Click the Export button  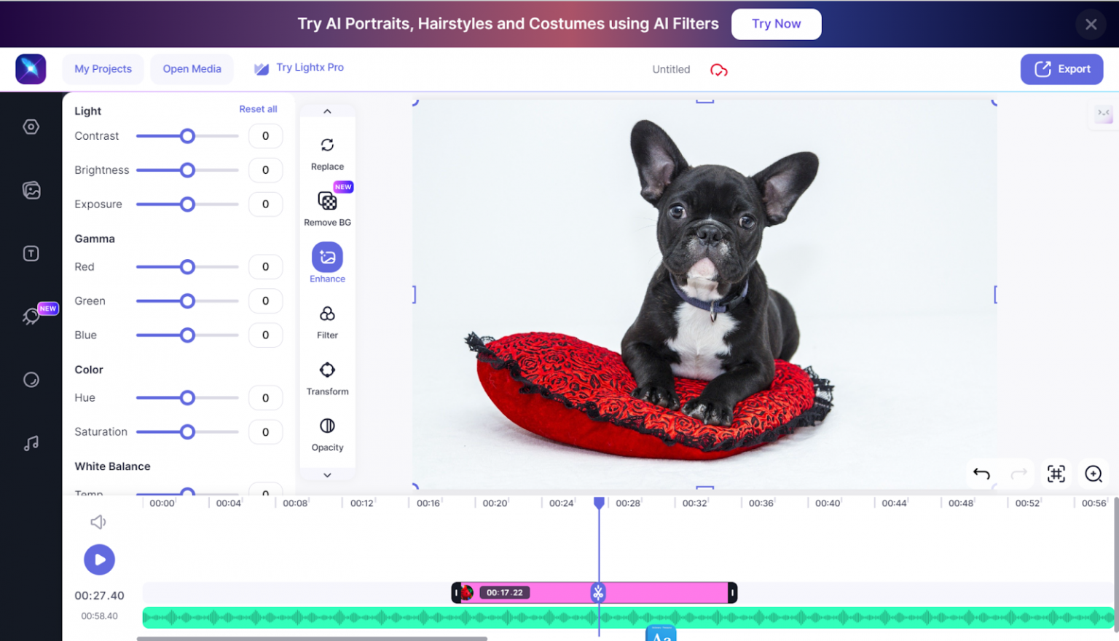click(1061, 69)
